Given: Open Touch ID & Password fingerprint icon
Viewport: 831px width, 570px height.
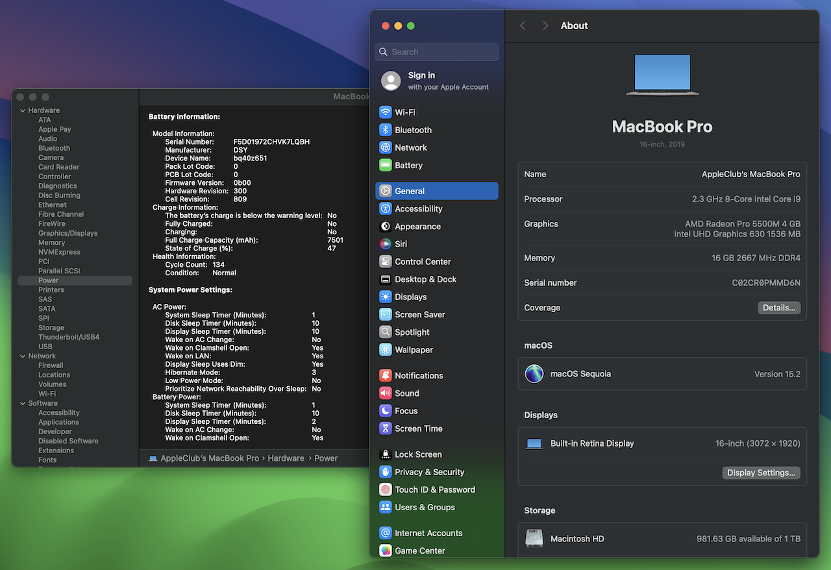Looking at the screenshot, I should pyautogui.click(x=386, y=489).
